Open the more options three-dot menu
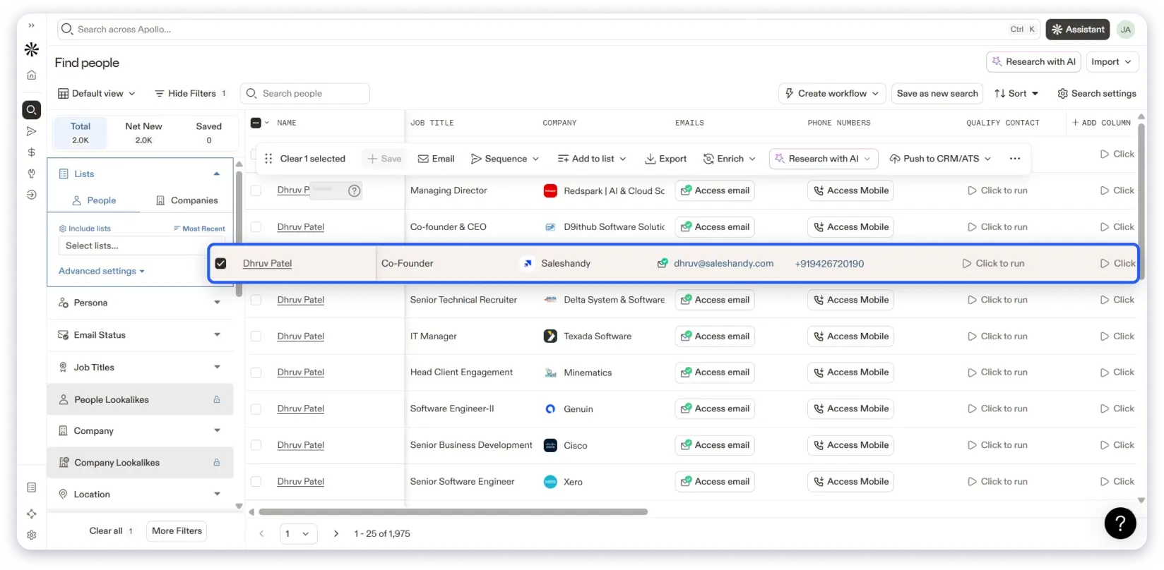 (1015, 159)
